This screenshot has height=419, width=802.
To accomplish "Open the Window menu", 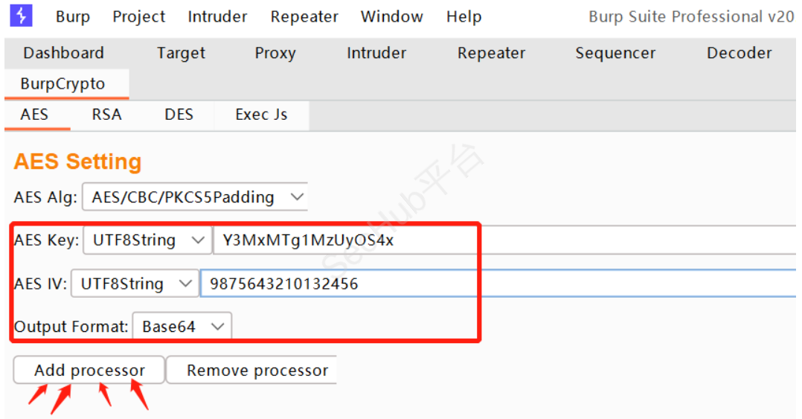I will (x=392, y=16).
